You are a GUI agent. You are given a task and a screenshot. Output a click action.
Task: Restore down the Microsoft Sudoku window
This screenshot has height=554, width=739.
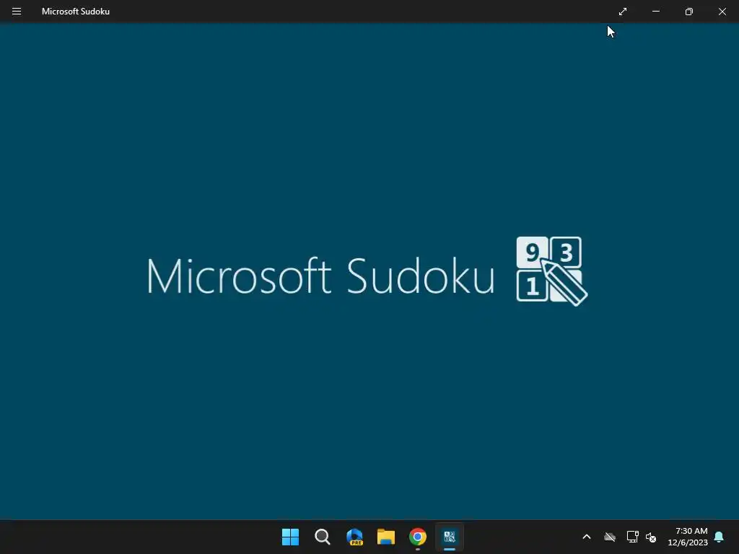689,12
